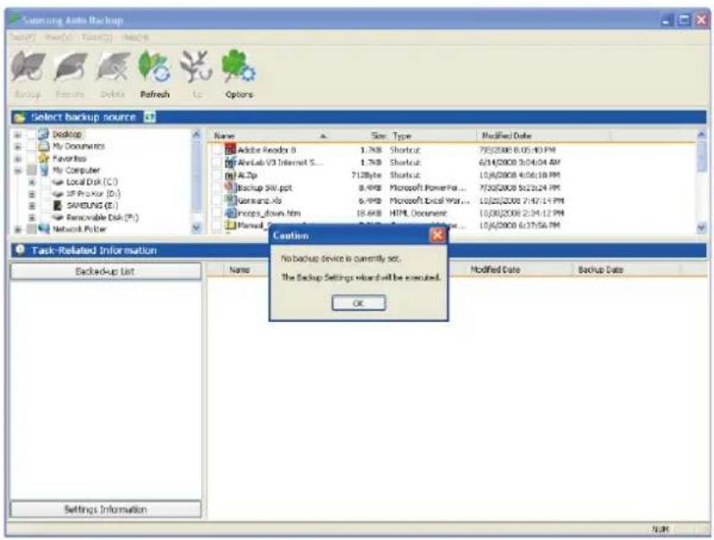Click the folder tree scroll-down arrow
This screenshot has height=540, width=714.
(196, 227)
